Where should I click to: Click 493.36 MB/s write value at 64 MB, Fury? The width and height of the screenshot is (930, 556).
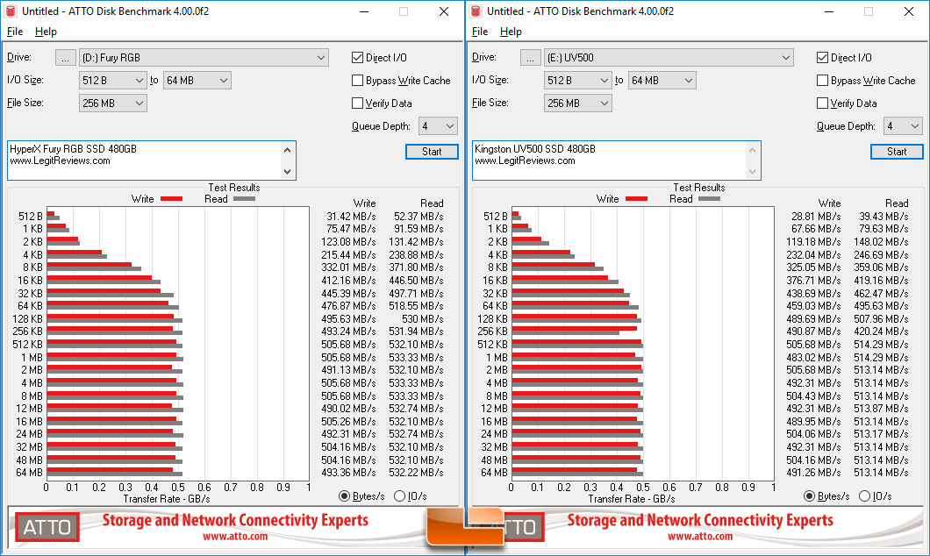(x=348, y=473)
